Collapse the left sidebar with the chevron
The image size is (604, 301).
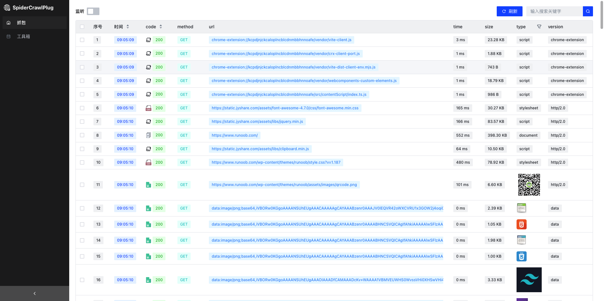pos(35,293)
